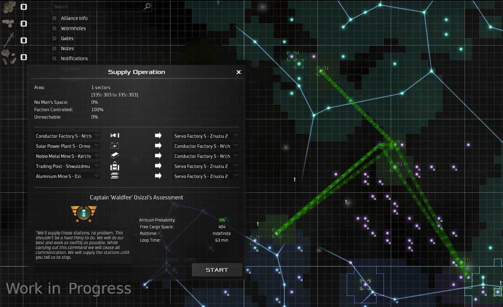Click the counter next to the capital ship icon
This screenshot has height=307, width=503.
point(24,7)
